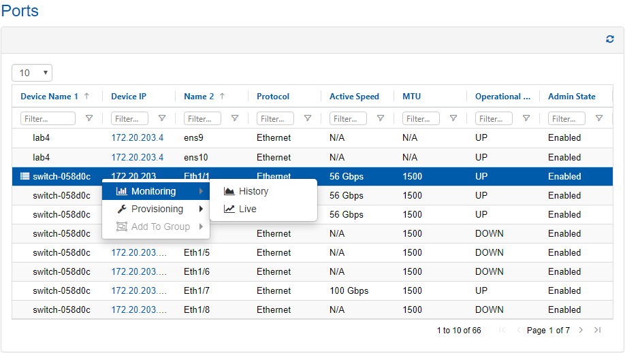Sort by the Active Speed column header

click(x=354, y=97)
